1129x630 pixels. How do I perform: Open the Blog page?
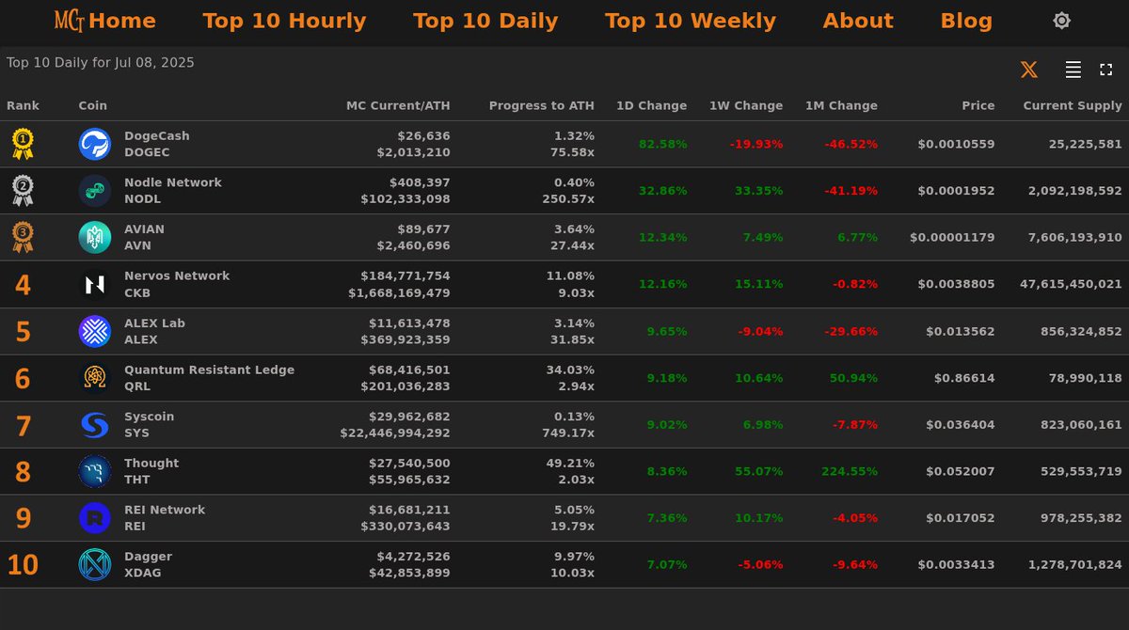[x=966, y=21]
